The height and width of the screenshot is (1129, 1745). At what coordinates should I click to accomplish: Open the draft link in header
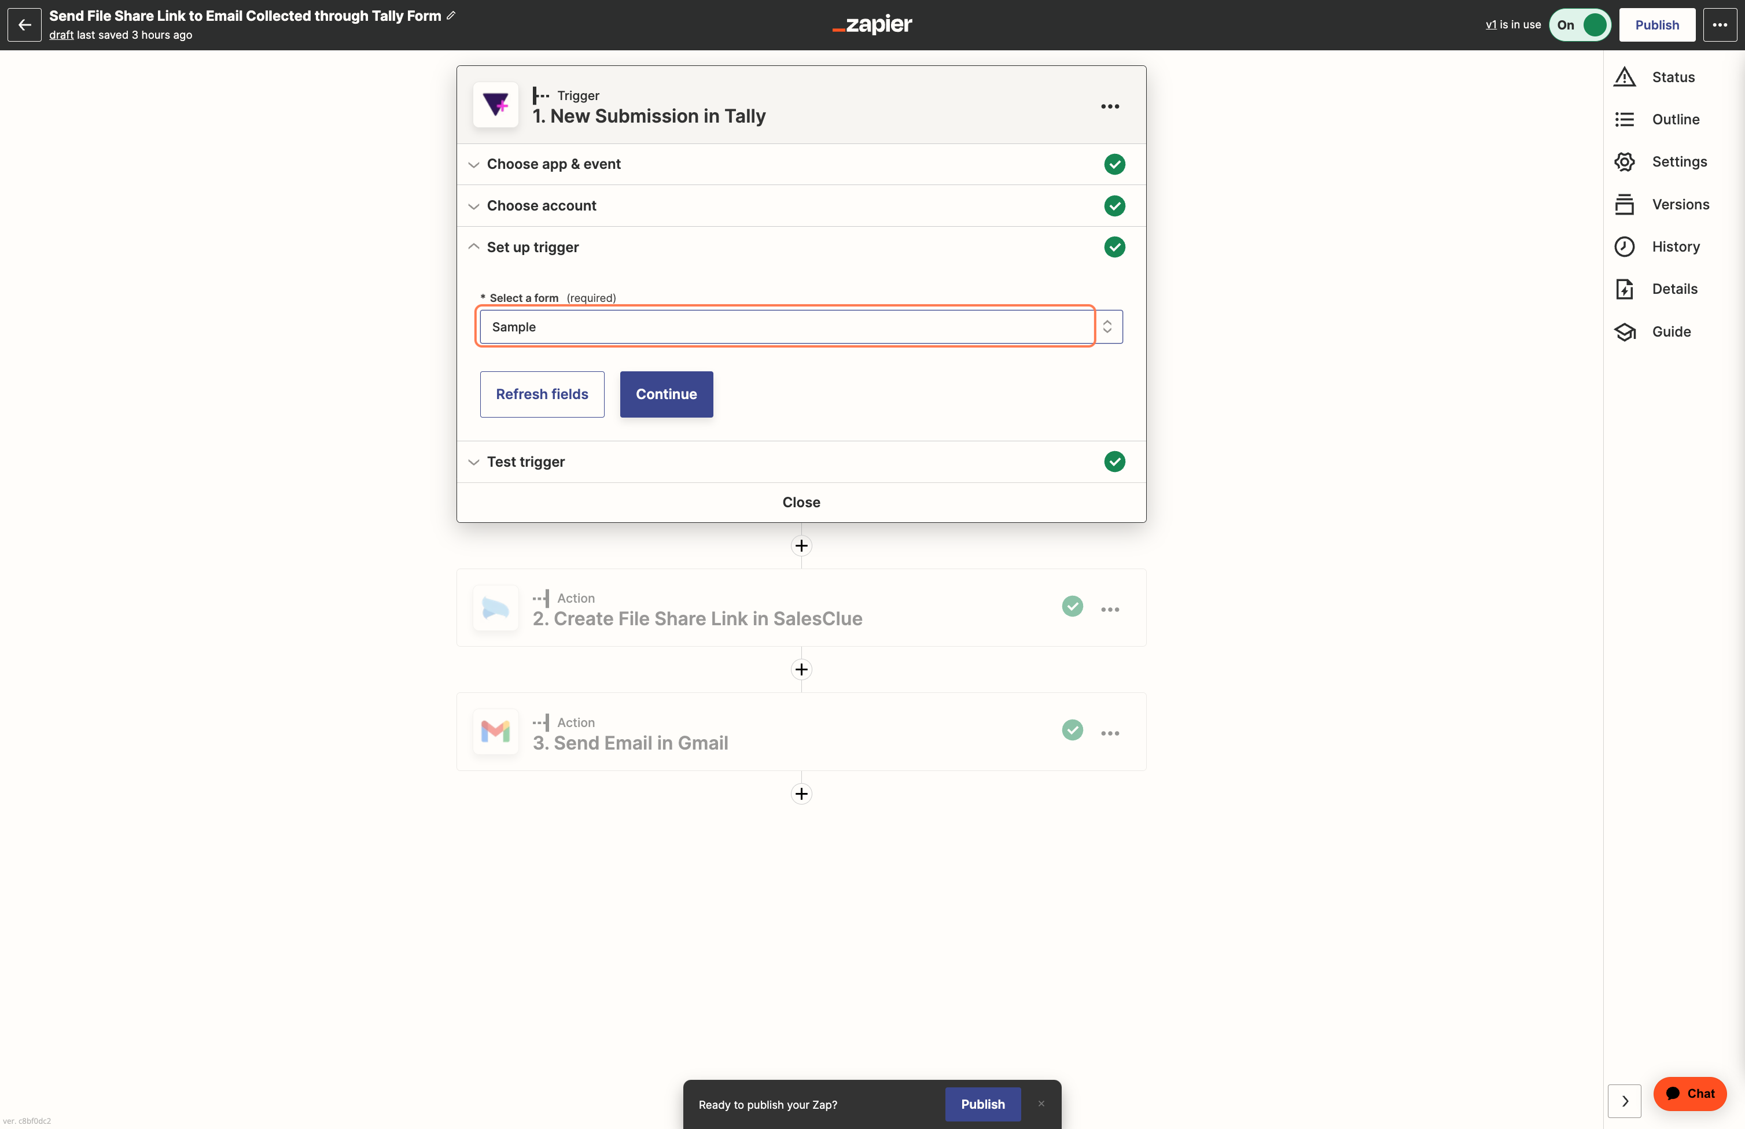tap(61, 35)
